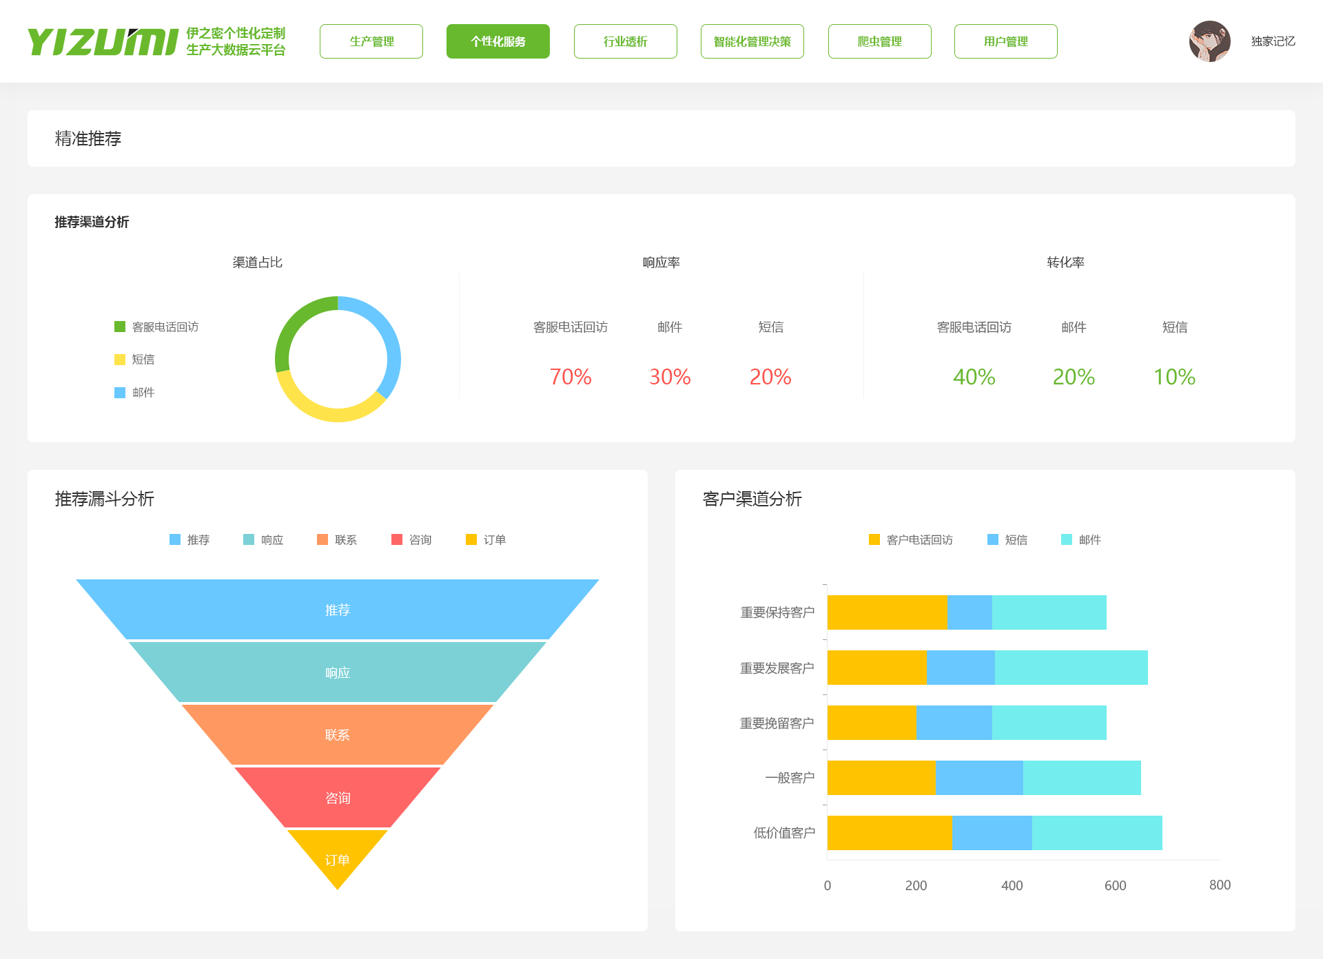Click the user avatar picture
Viewport: 1323px width, 959px height.
click(1210, 41)
